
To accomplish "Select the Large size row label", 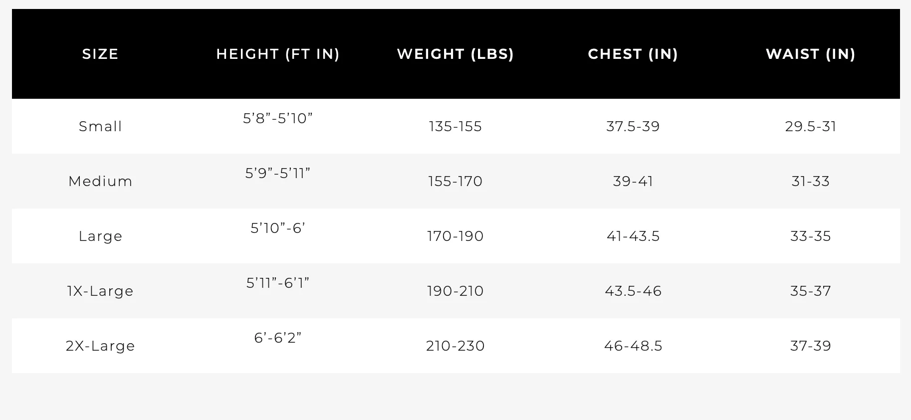I will coord(100,236).
